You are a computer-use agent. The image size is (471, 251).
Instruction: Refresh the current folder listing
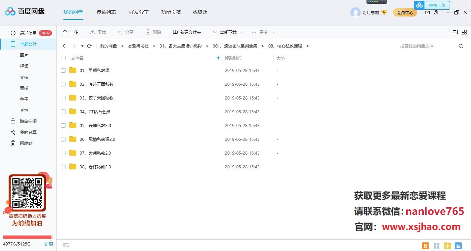(89, 46)
